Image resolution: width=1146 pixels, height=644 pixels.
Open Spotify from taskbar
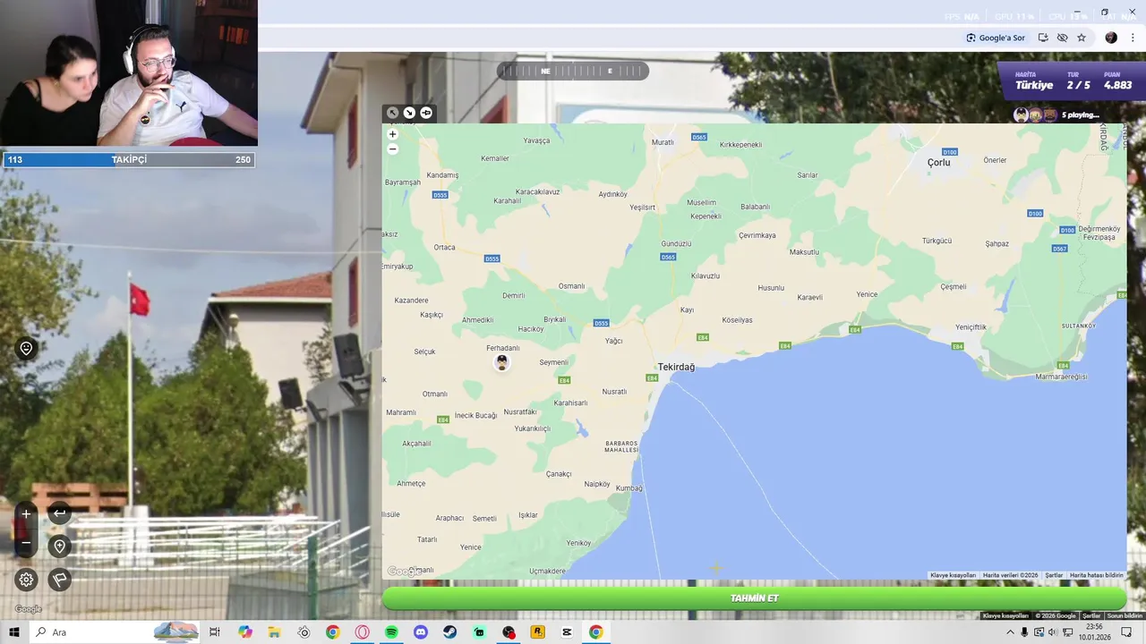391,632
